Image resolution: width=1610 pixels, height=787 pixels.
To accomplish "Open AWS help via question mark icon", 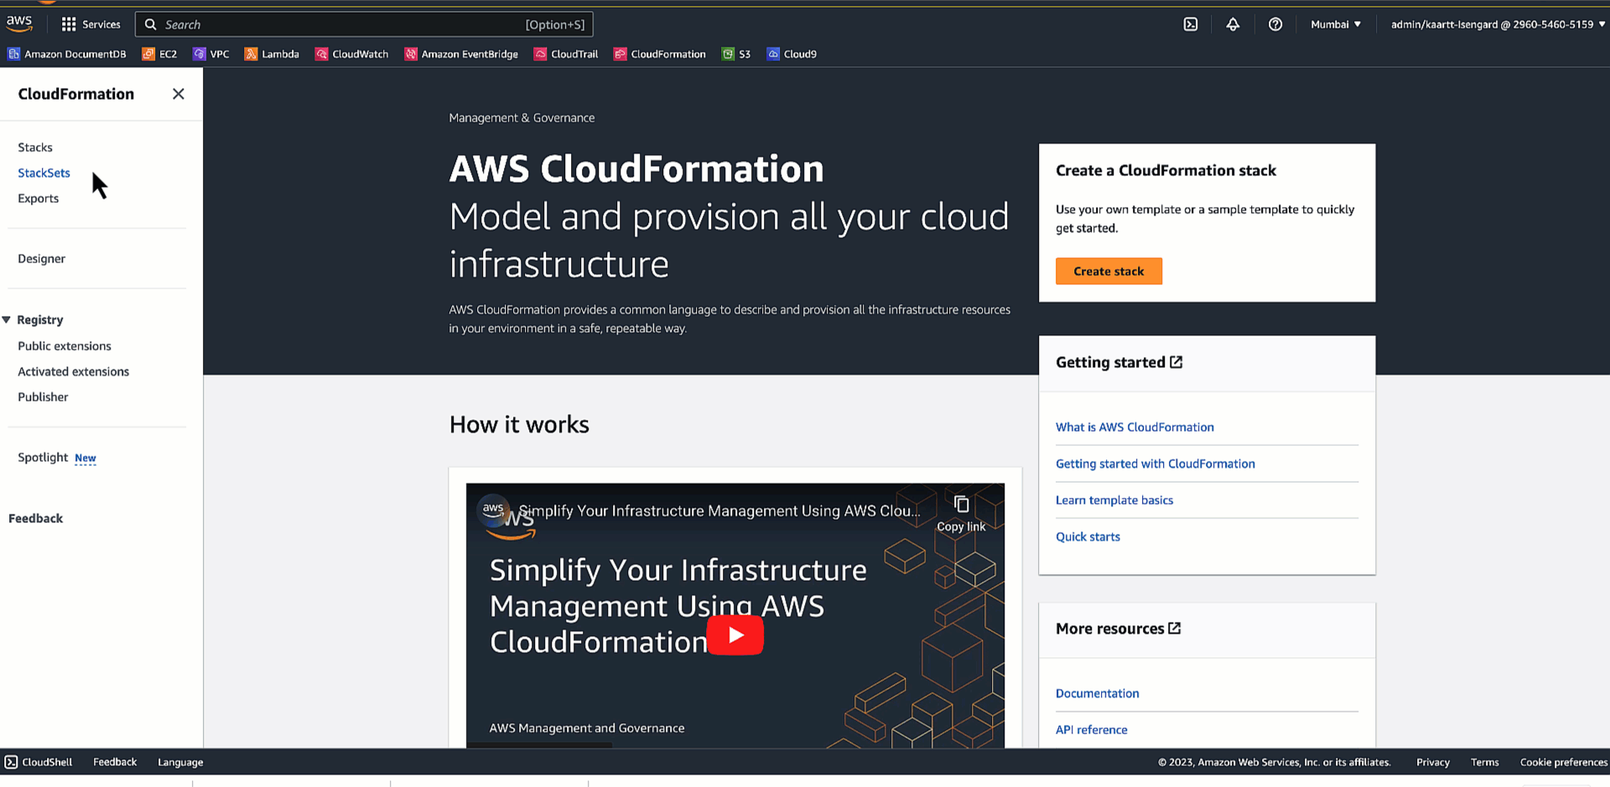I will tap(1275, 24).
